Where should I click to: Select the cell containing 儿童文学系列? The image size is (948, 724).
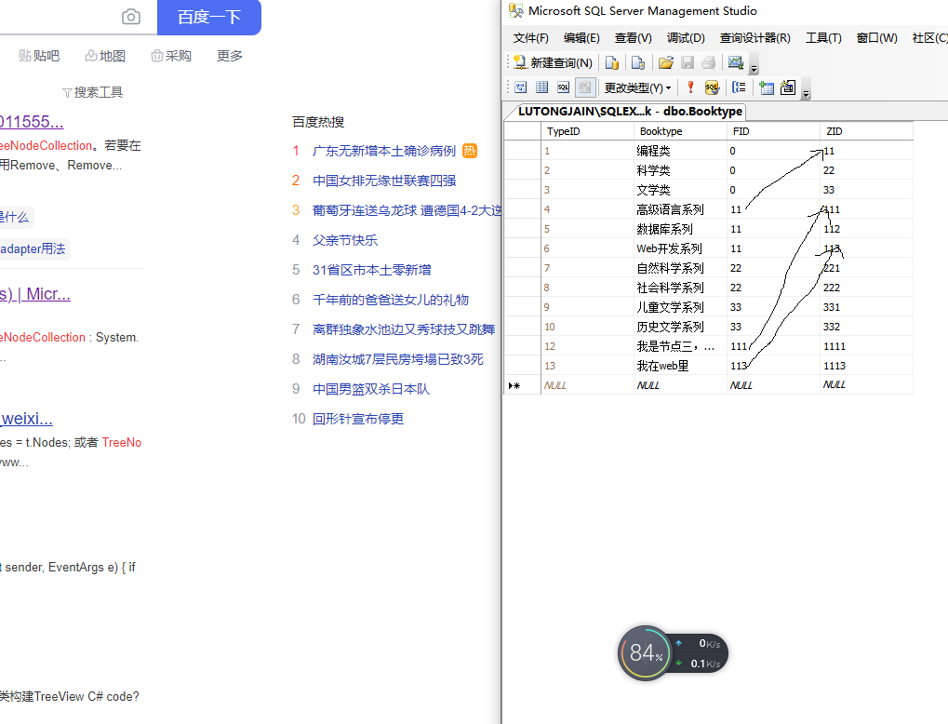point(680,307)
